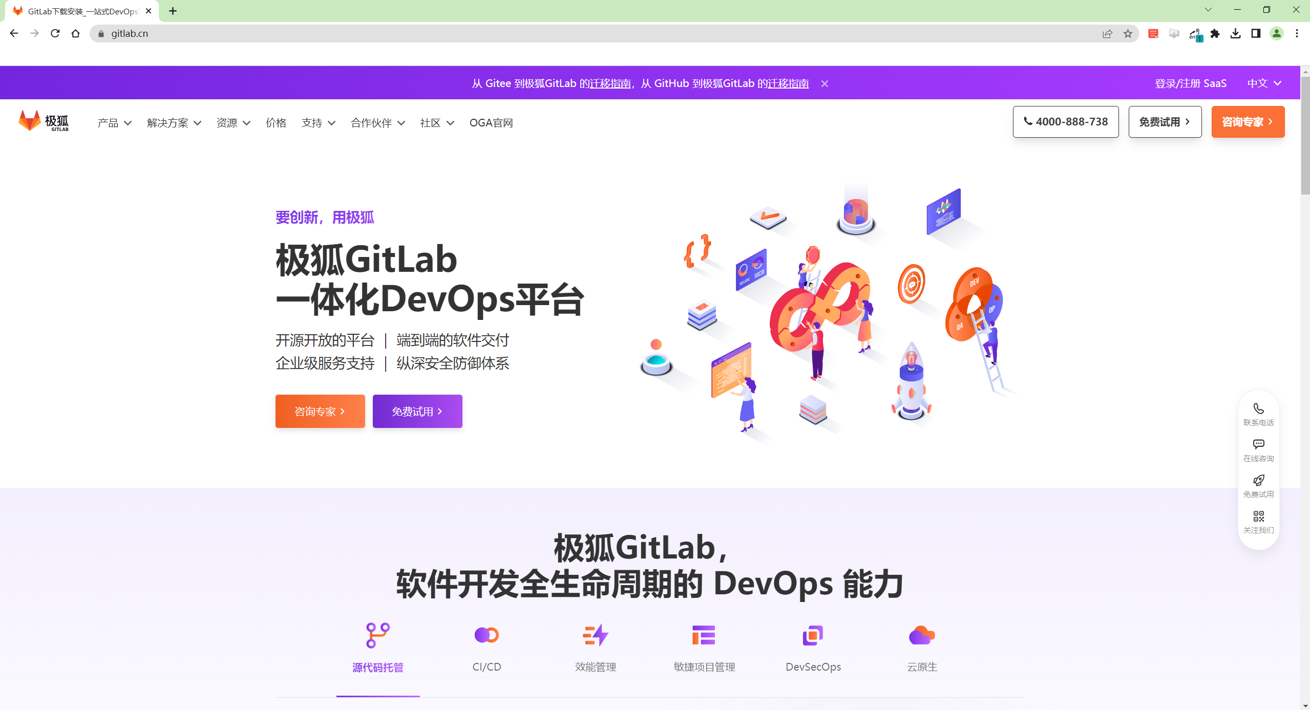The height and width of the screenshot is (710, 1310).
Task: Open the OGA官网 link
Action: [x=491, y=123]
